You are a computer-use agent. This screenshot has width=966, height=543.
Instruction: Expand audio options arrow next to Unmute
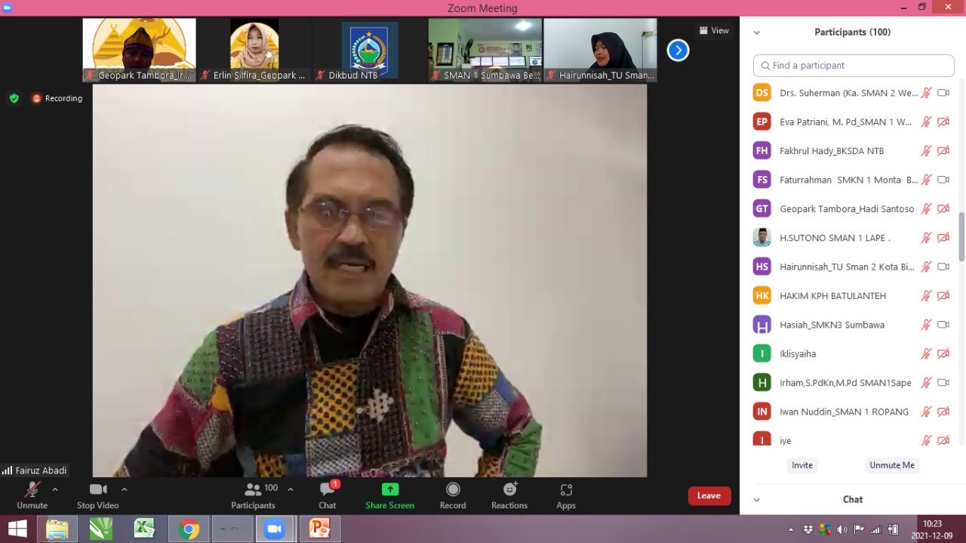click(x=55, y=489)
